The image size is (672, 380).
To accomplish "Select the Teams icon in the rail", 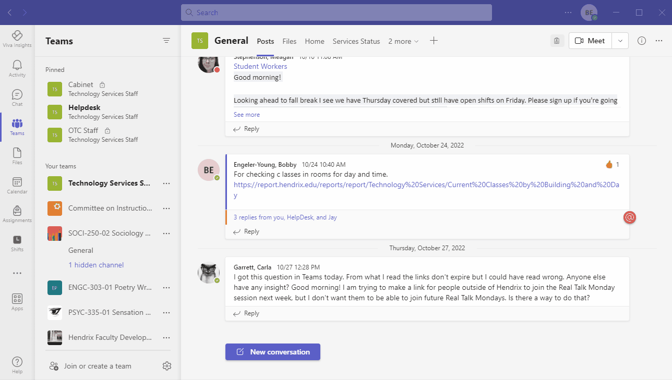I will [x=17, y=127].
